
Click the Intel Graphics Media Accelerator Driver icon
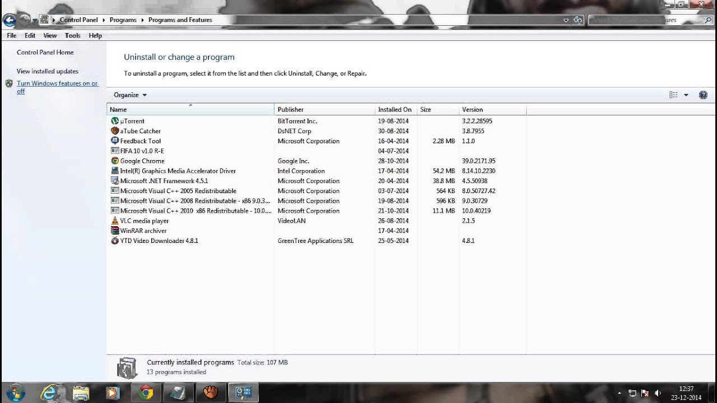[115, 171]
